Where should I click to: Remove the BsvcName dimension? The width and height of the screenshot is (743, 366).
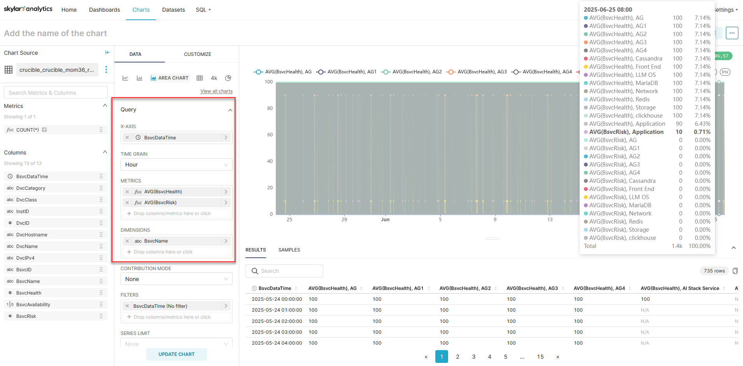pyautogui.click(x=127, y=241)
